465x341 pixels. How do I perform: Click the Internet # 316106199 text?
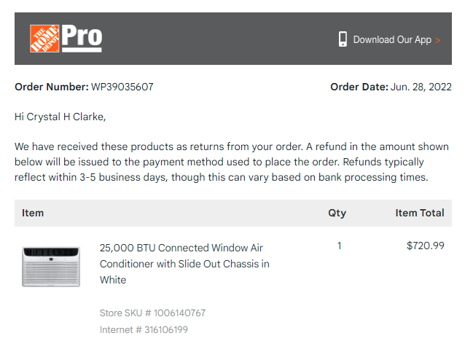[x=144, y=330]
